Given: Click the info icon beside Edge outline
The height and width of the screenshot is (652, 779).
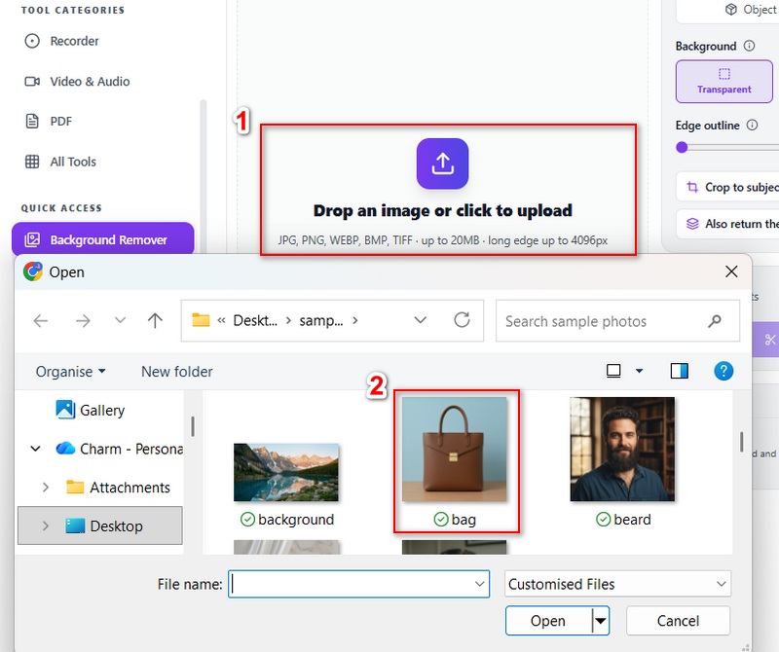Looking at the screenshot, I should [x=752, y=125].
